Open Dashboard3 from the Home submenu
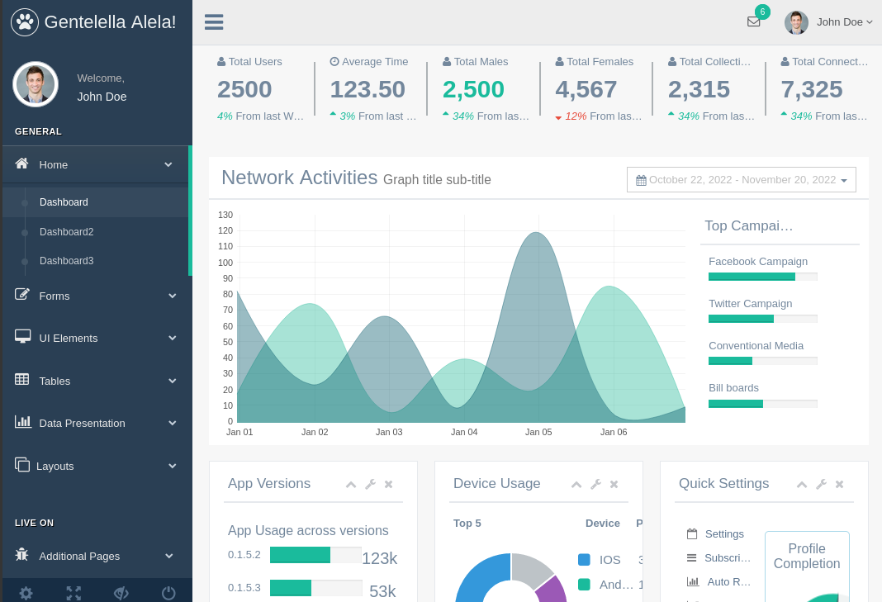Viewport: 882px width, 602px height. [66, 261]
